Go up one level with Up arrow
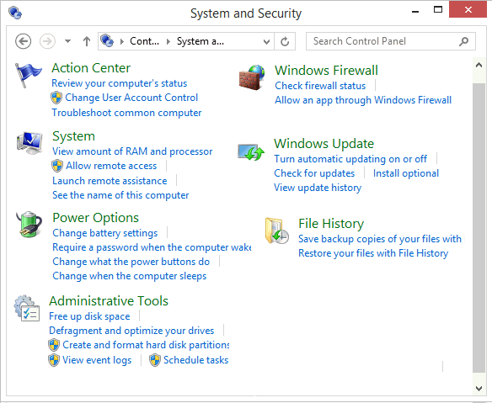Image resolution: width=492 pixels, height=403 pixels. [x=87, y=41]
